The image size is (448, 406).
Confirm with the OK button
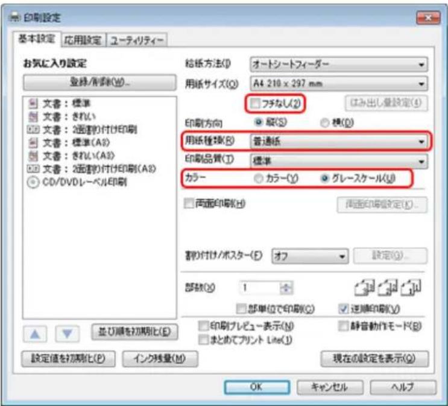tap(257, 387)
